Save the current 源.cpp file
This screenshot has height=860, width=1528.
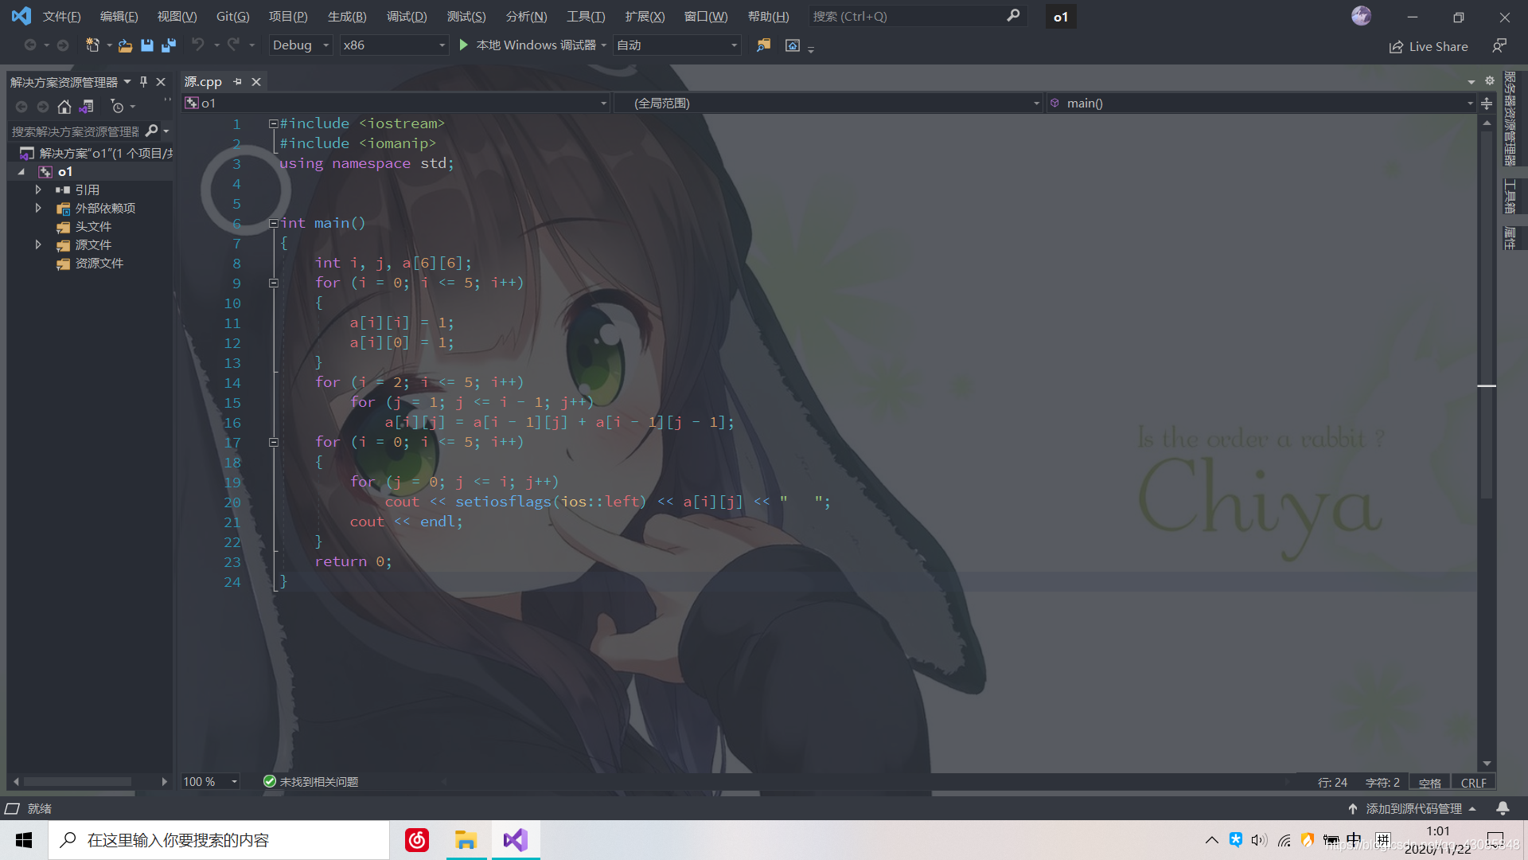tap(146, 45)
